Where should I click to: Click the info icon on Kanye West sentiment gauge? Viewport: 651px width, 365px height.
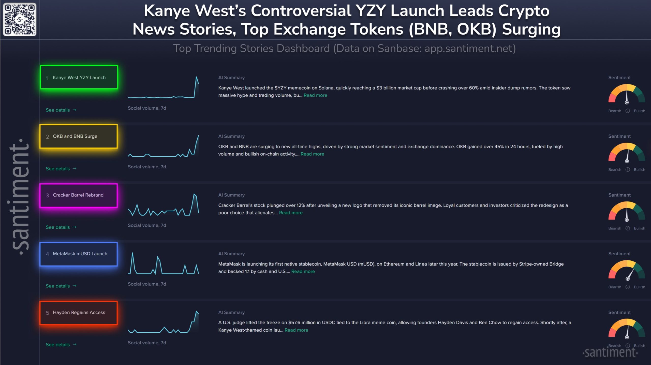[627, 111]
